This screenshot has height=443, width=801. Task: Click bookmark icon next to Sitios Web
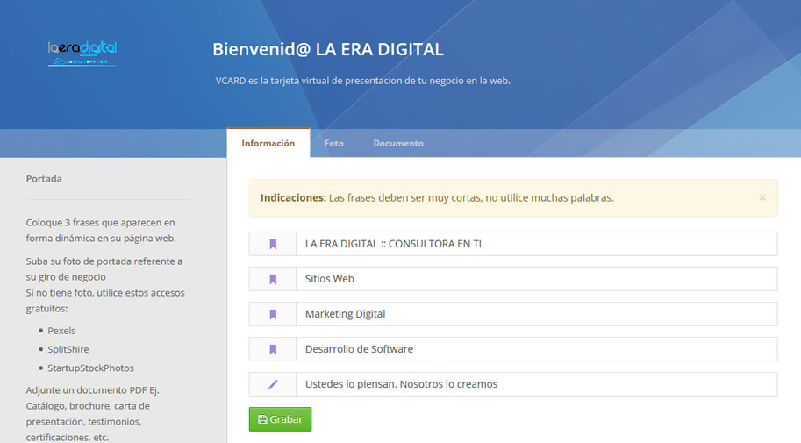click(273, 279)
